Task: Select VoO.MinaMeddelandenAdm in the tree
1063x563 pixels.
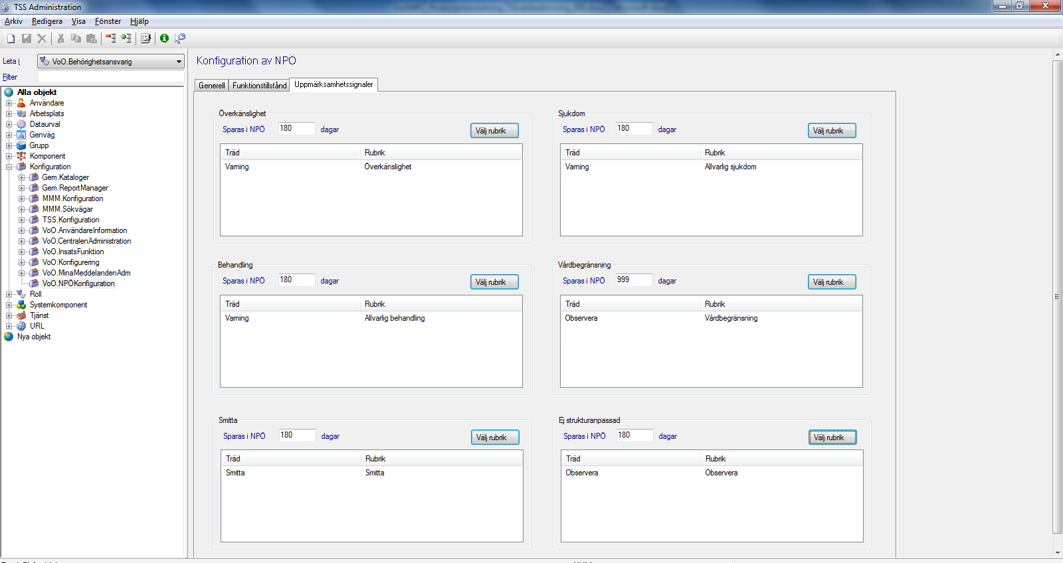Action: point(86,273)
